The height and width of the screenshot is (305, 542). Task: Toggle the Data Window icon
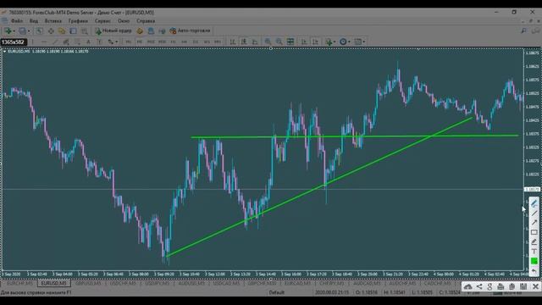coord(51,30)
